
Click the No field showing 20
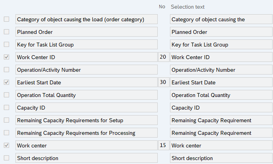(x=163, y=57)
